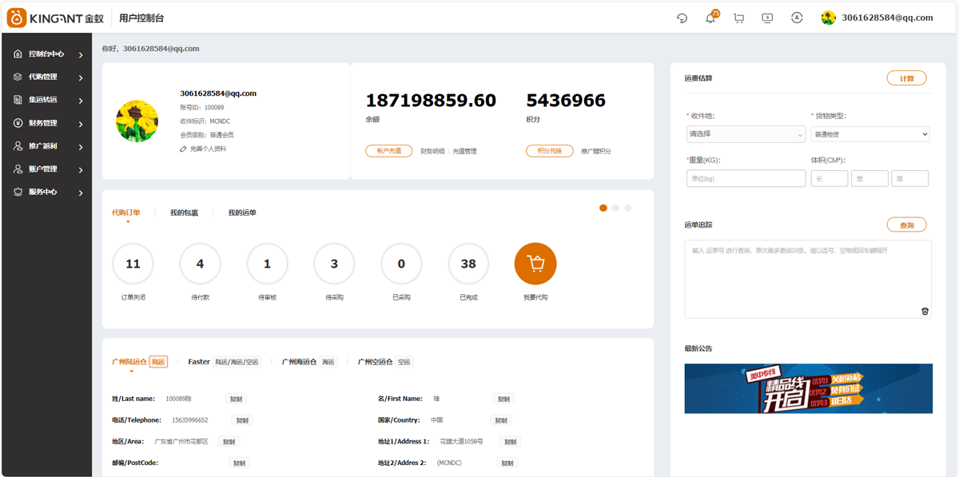This screenshot has width=959, height=477.
Task: Open the video tutorial monitor icon
Action: click(767, 18)
